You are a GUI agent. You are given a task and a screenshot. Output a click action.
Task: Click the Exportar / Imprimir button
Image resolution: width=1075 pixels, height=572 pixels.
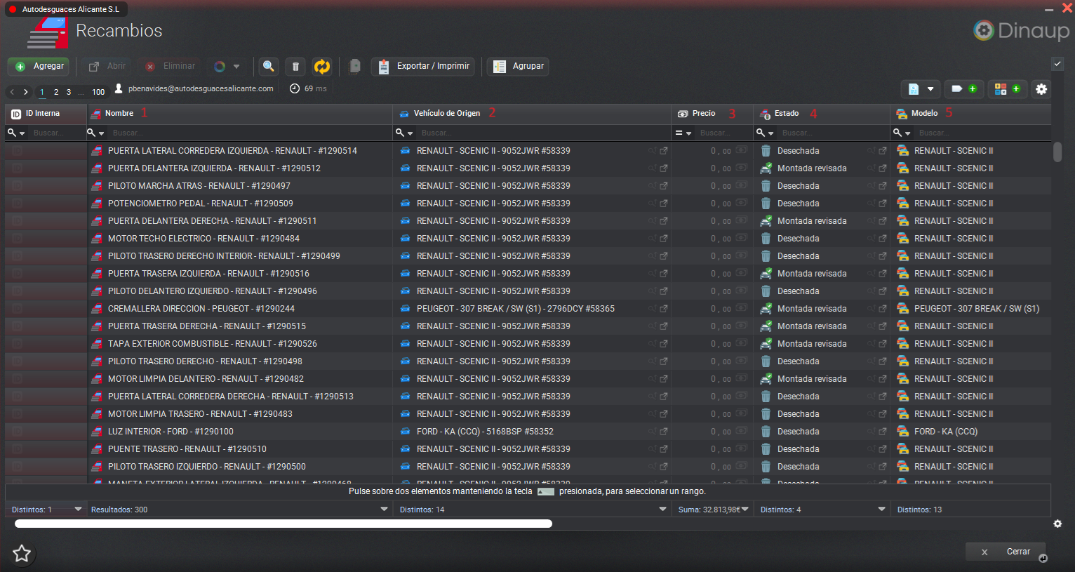[x=423, y=66]
